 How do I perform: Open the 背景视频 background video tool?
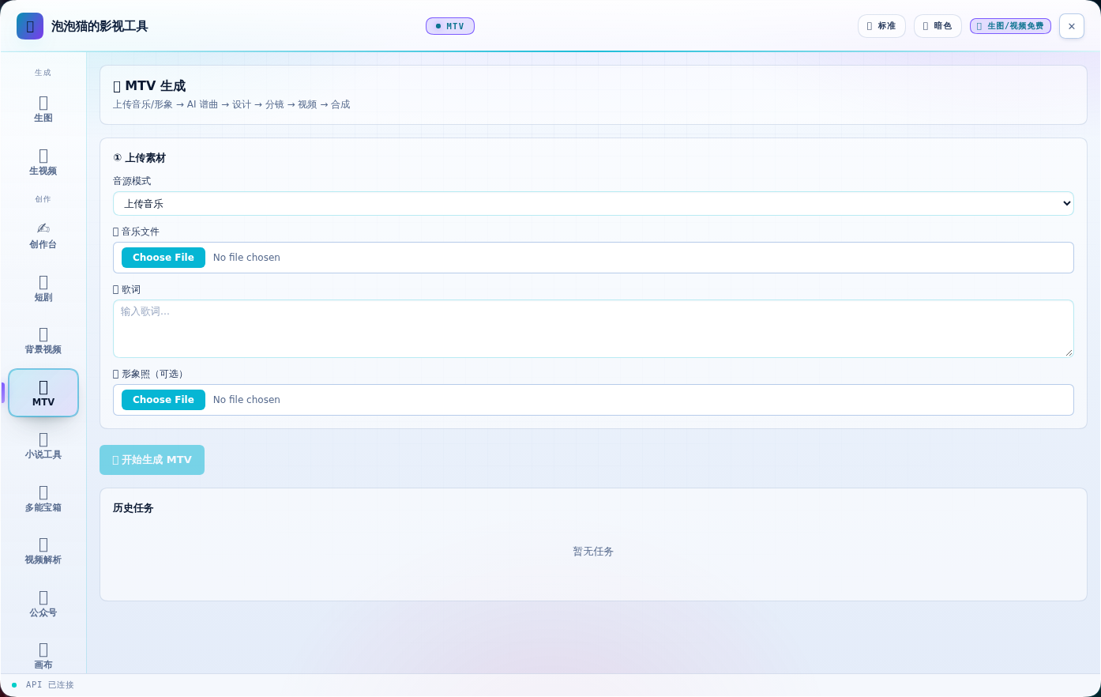click(x=43, y=341)
